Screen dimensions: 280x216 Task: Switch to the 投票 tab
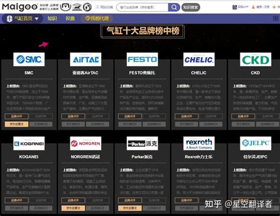click(x=70, y=18)
